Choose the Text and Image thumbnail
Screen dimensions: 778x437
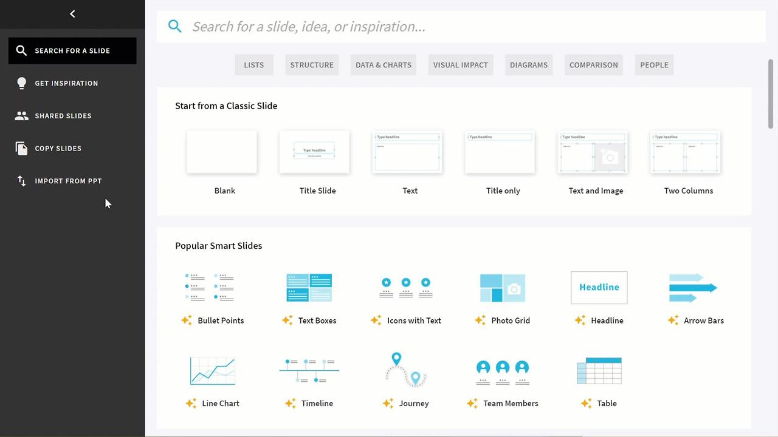click(593, 152)
